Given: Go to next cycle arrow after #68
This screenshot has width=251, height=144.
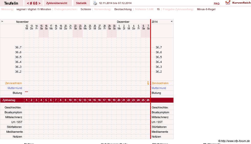Looking at the screenshot, I should click(39, 3).
